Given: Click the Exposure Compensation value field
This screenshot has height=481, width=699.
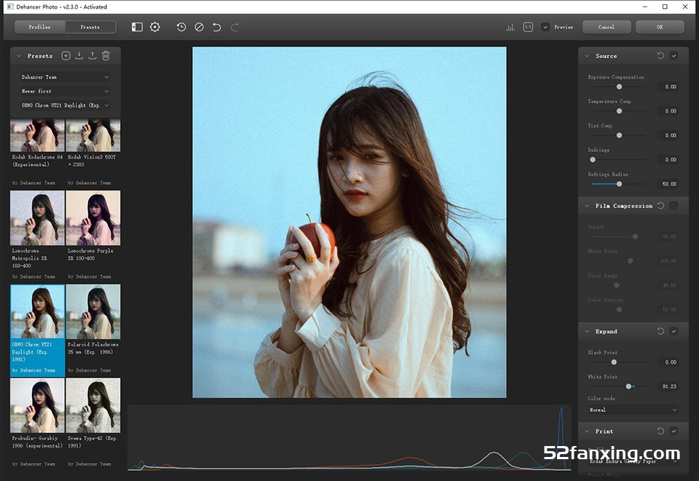Looking at the screenshot, I should pyautogui.click(x=668, y=87).
